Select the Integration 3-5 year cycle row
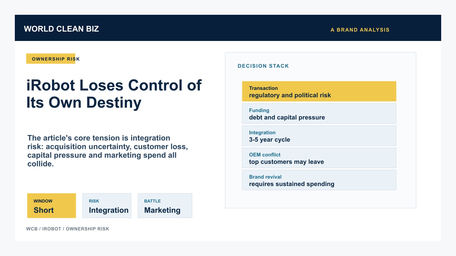The height and width of the screenshot is (256, 456). [x=319, y=136]
